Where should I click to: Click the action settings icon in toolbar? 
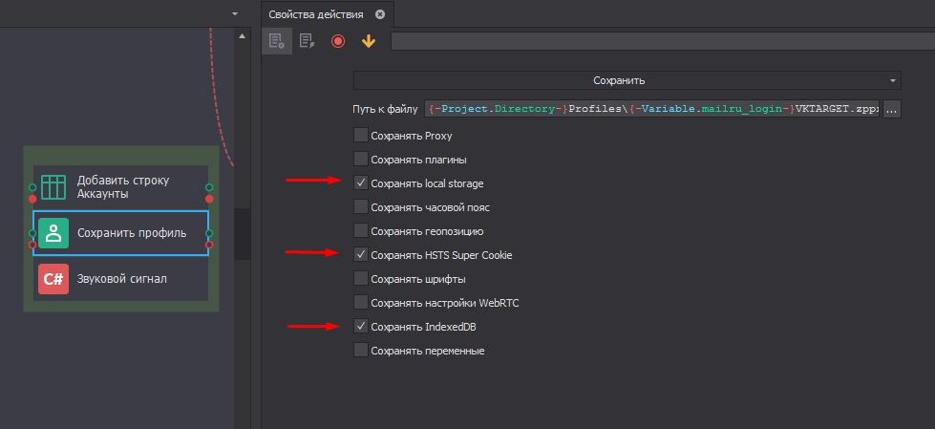coord(277,41)
